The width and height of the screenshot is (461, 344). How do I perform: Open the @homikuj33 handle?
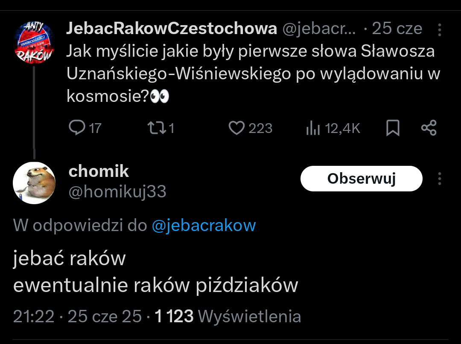tap(117, 192)
